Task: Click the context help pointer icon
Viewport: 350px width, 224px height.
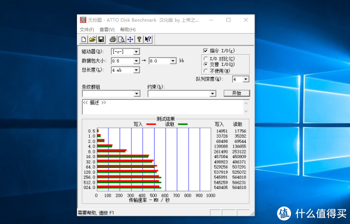Action: coord(148,40)
